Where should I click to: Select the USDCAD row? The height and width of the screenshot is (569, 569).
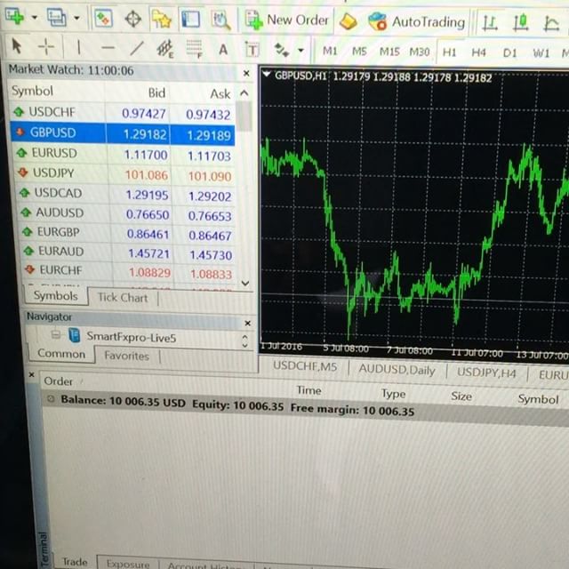point(126,195)
